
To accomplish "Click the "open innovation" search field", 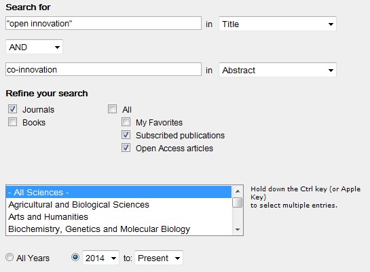I will (x=103, y=23).
